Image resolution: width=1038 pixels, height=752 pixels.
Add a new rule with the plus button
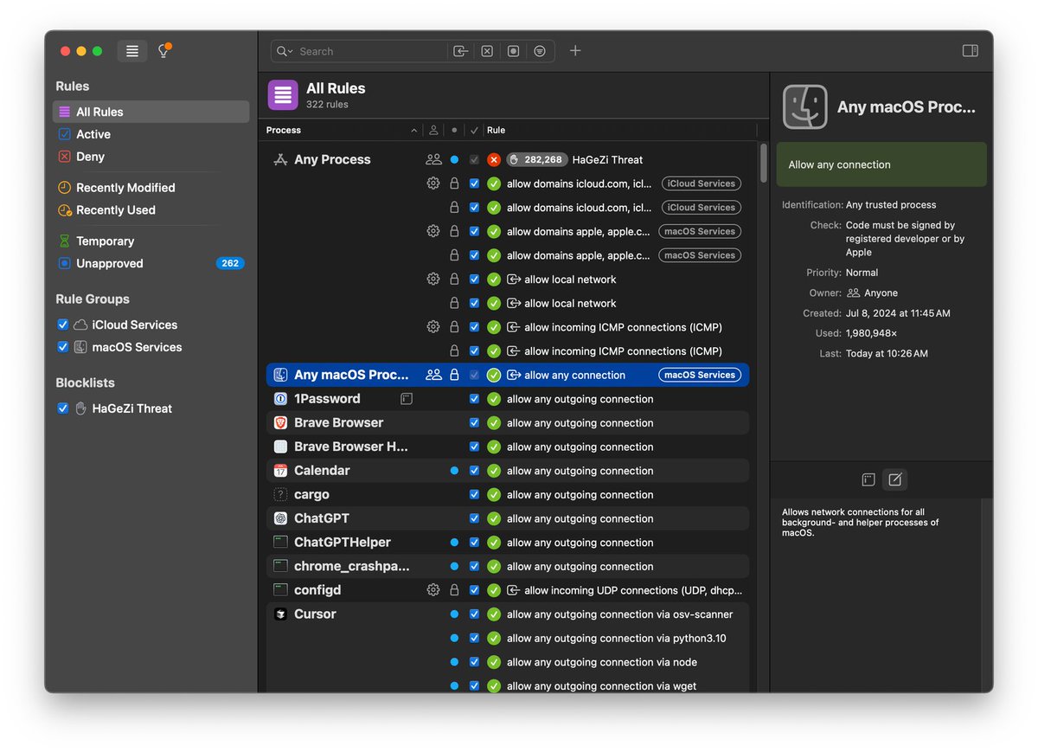click(x=575, y=51)
